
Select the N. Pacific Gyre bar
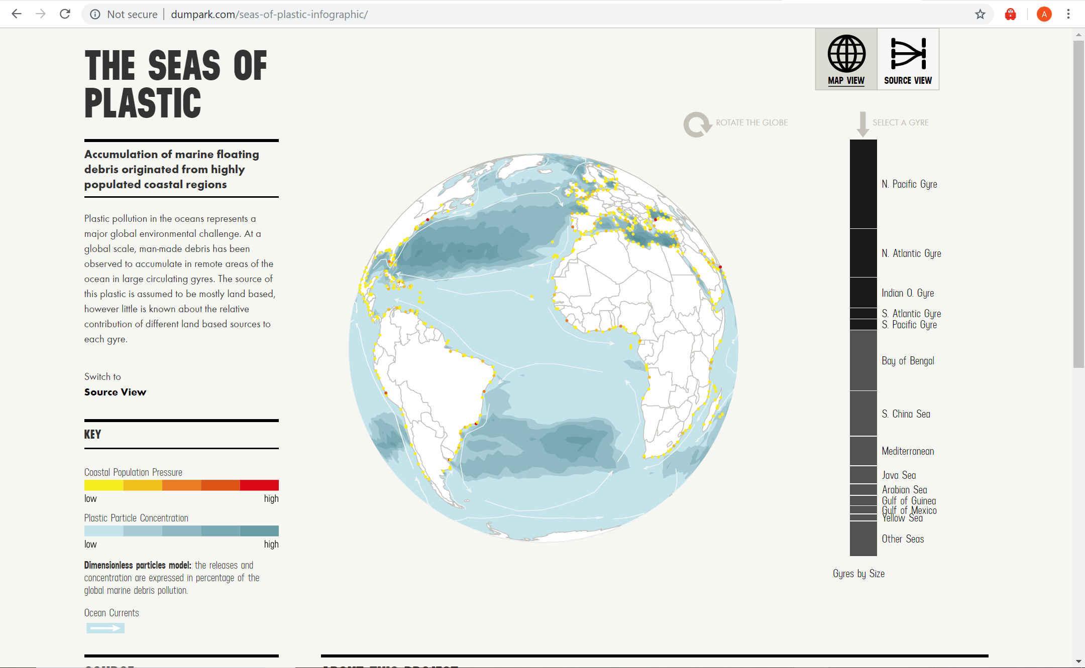coord(863,184)
